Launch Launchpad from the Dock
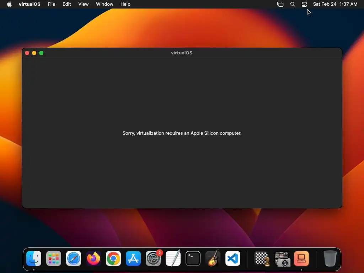Image resolution: width=364 pixels, height=273 pixels. pyautogui.click(x=54, y=258)
